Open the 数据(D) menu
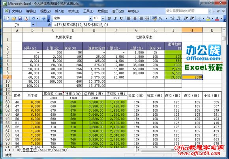 [103, 11]
